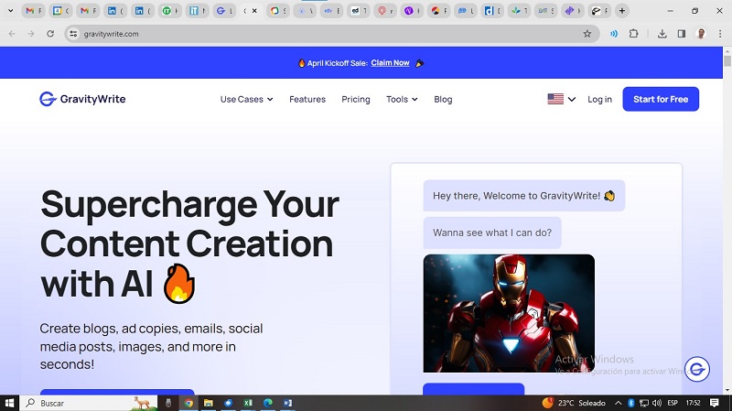
Task: Open the Chrome profile avatar
Action: tap(701, 34)
